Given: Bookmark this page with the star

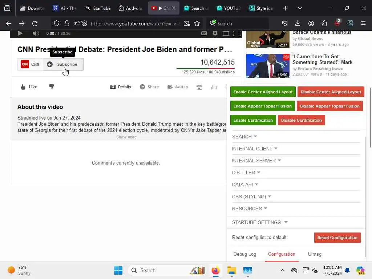Looking at the screenshot, I should [197, 24].
